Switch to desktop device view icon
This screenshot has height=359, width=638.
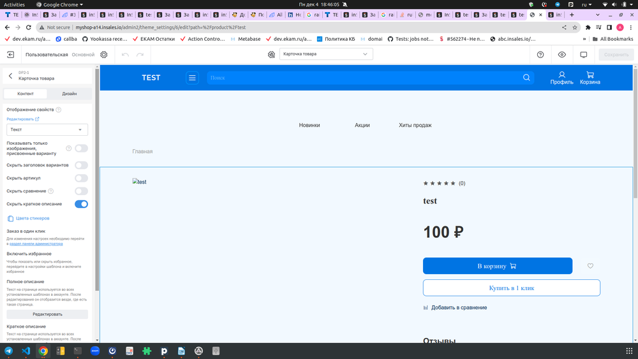click(583, 55)
